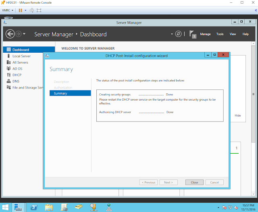
Task: Open the View menu
Action: point(233,34)
